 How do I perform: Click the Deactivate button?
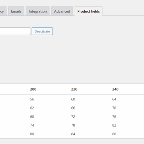pos(42,31)
